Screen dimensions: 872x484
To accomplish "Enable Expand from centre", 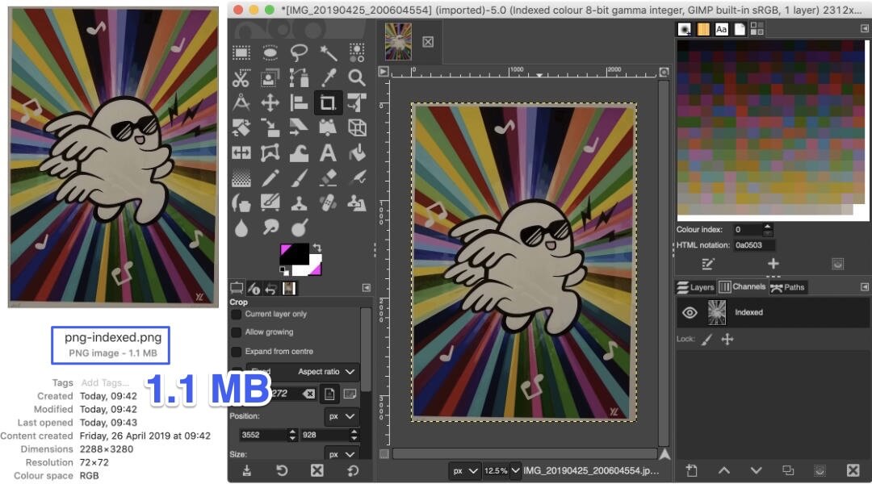I will pos(237,351).
